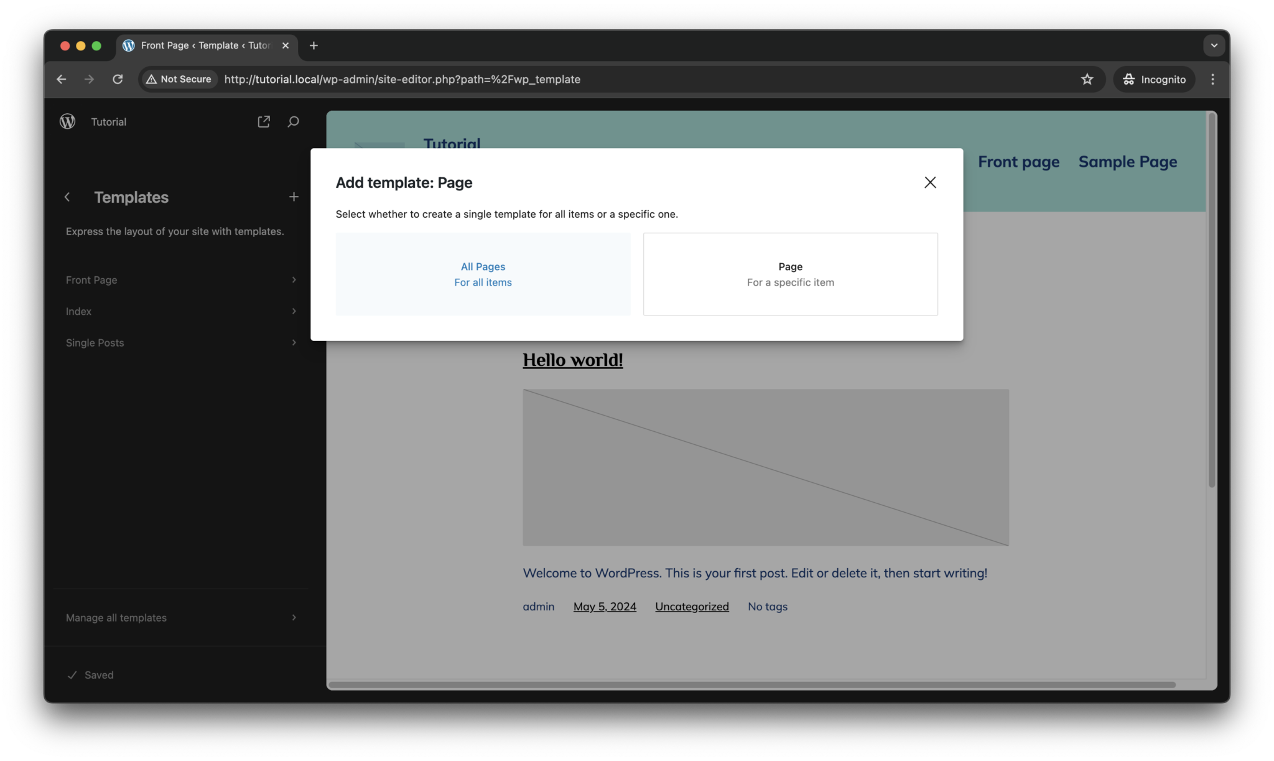Click the add new template plus icon

click(x=294, y=197)
